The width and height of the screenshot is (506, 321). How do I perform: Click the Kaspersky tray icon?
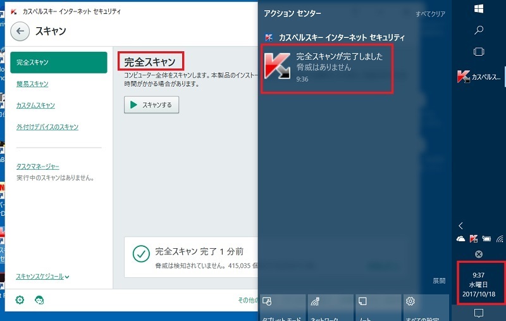[473, 239]
